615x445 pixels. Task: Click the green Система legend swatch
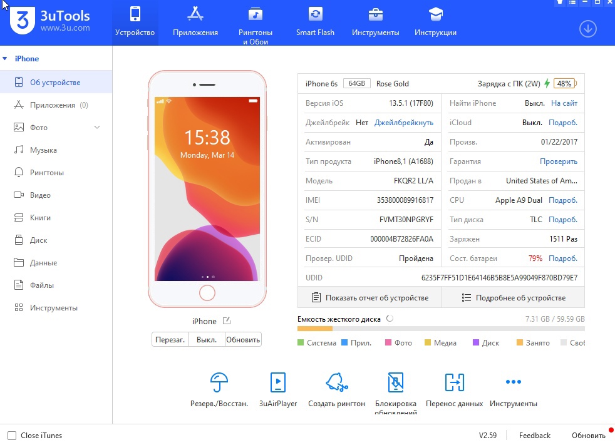click(x=301, y=343)
